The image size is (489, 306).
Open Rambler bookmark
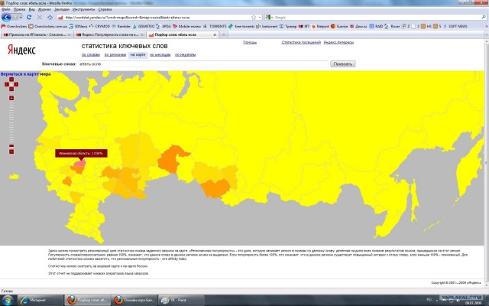click(121, 26)
